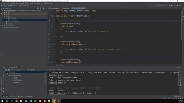
Task: Open Windows Start menu
Action: [2, 101]
